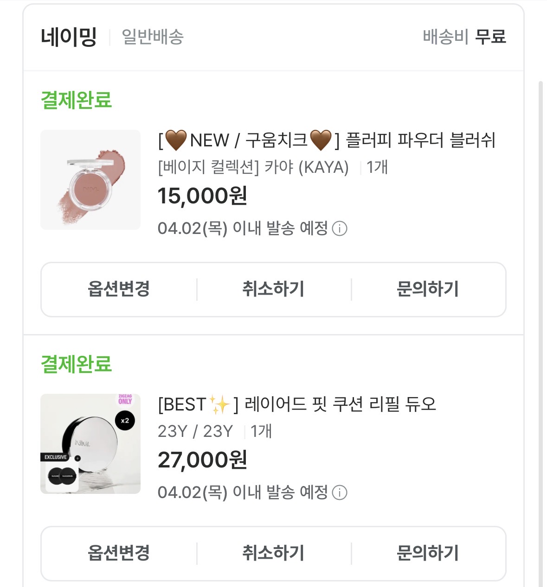
Task: Click the 15,000원 price
Action: click(202, 196)
